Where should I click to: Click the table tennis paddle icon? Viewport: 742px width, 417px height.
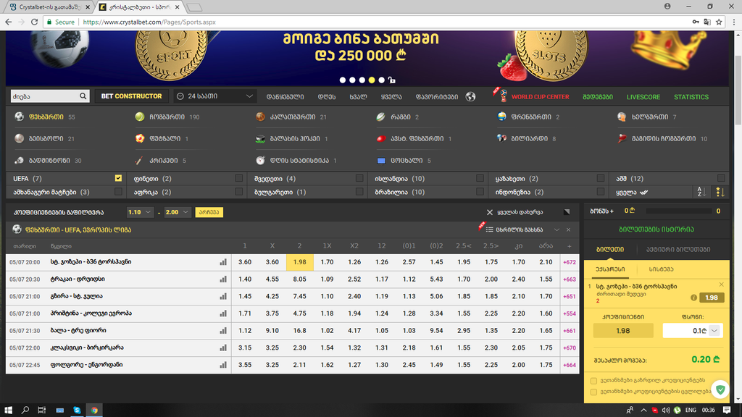click(x=622, y=138)
